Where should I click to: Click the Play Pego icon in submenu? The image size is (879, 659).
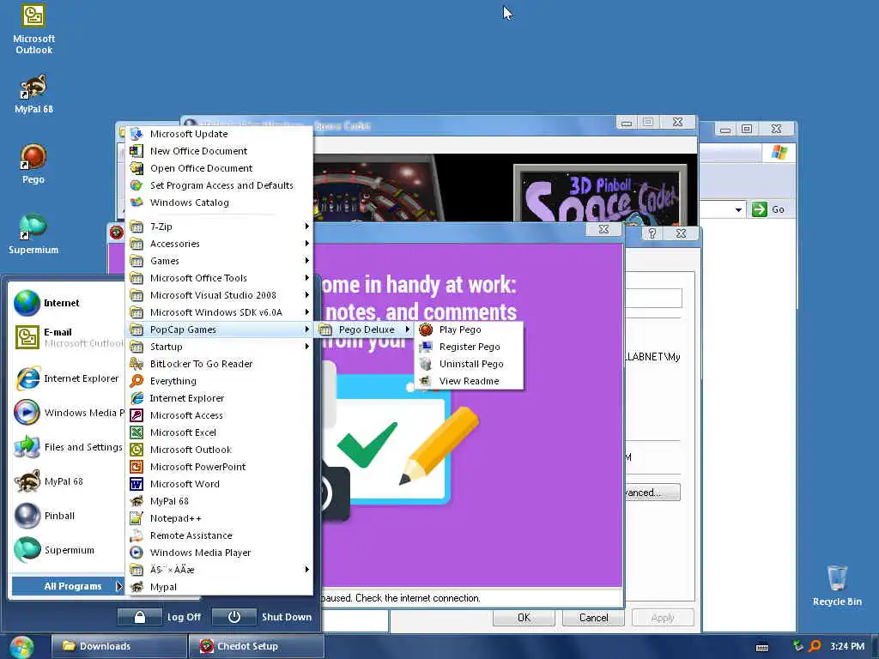coord(426,329)
